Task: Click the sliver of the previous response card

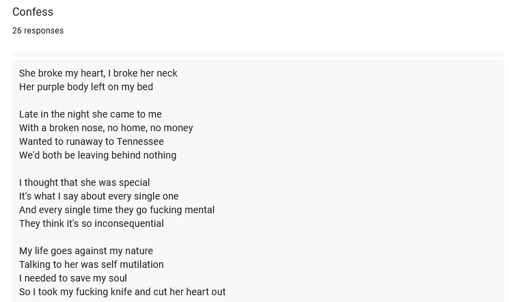Action: point(258,55)
